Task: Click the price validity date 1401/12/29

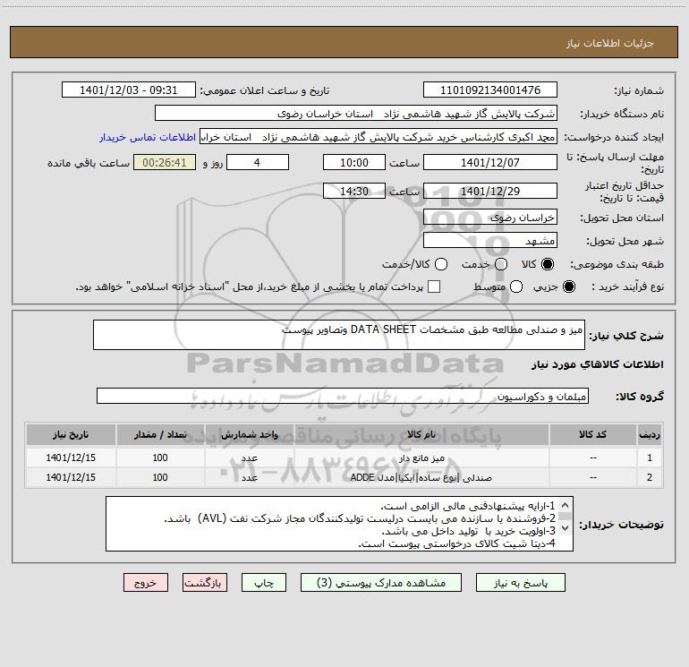Action: click(x=490, y=191)
